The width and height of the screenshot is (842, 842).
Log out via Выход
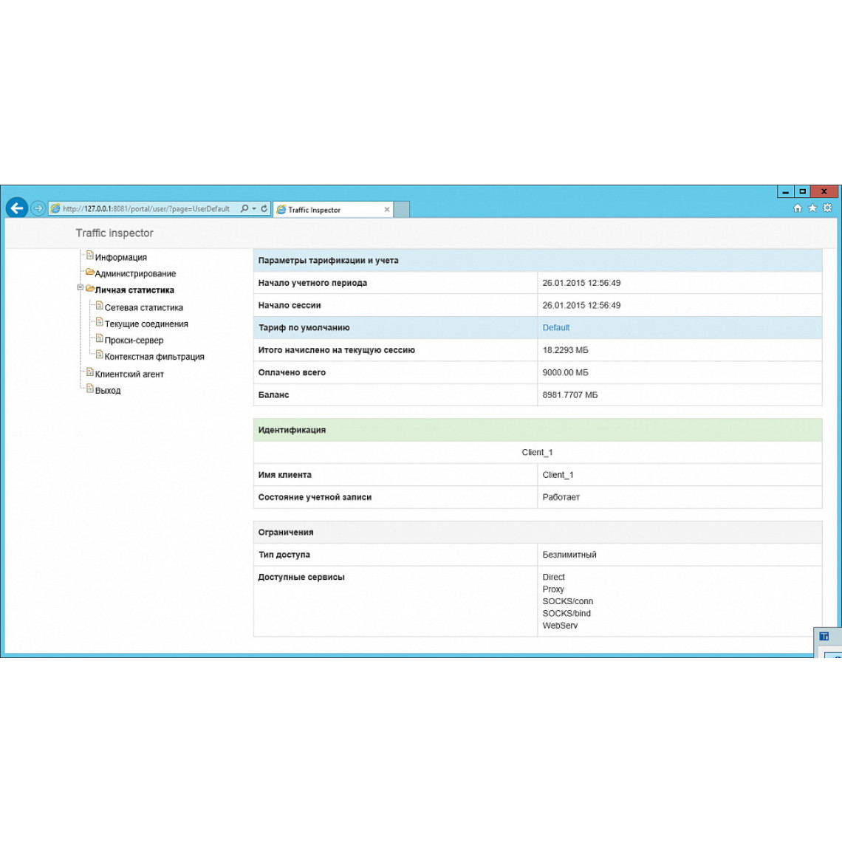pyautogui.click(x=108, y=391)
